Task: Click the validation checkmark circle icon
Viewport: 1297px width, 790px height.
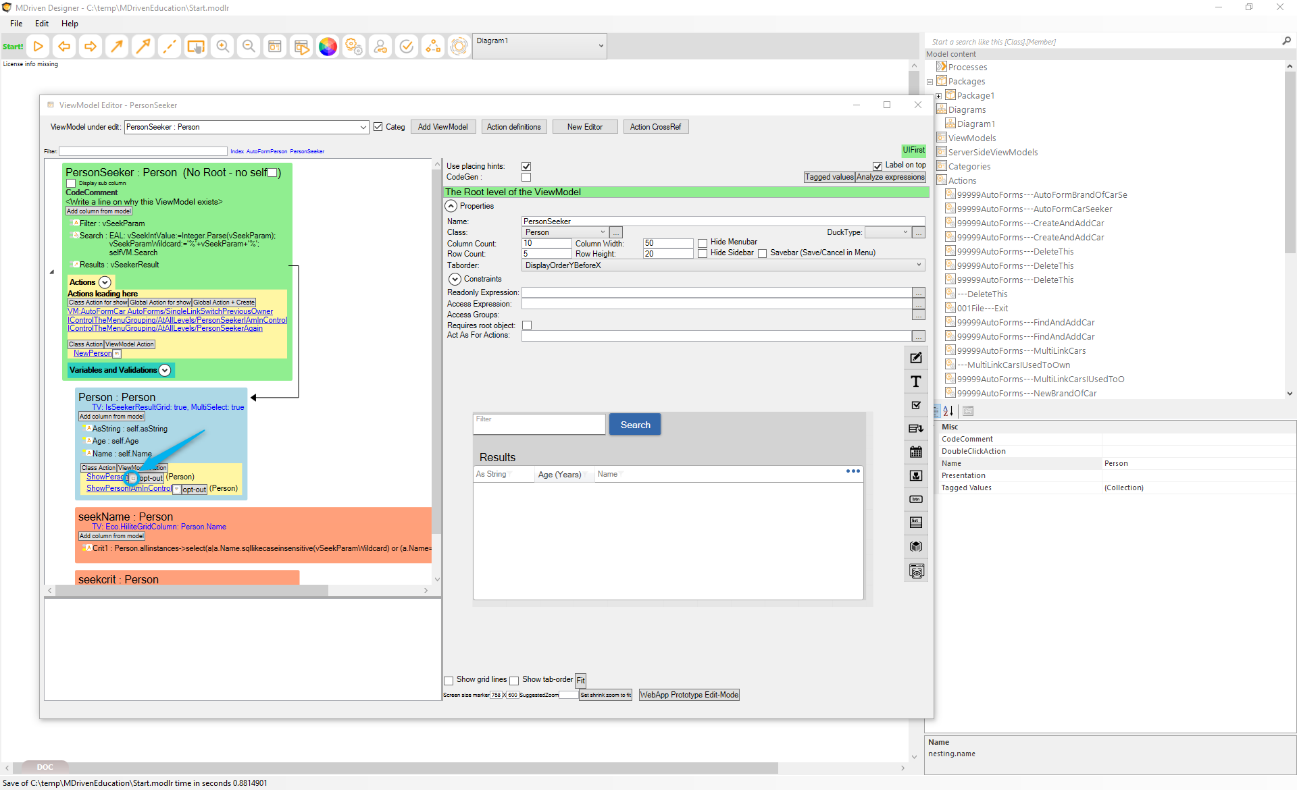Action: 407,47
